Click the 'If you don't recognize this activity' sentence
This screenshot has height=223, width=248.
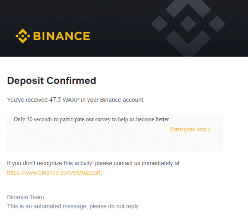pyautogui.click(x=93, y=163)
